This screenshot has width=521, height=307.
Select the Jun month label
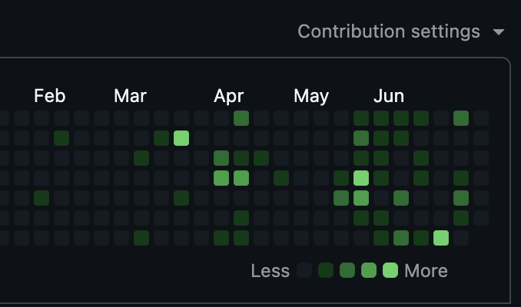click(389, 96)
